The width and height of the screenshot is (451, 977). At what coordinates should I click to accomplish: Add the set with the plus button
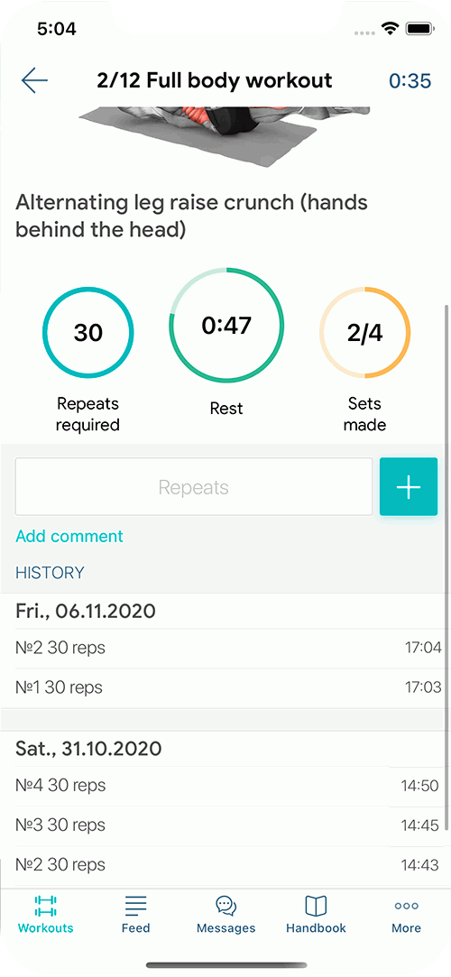pyautogui.click(x=409, y=487)
